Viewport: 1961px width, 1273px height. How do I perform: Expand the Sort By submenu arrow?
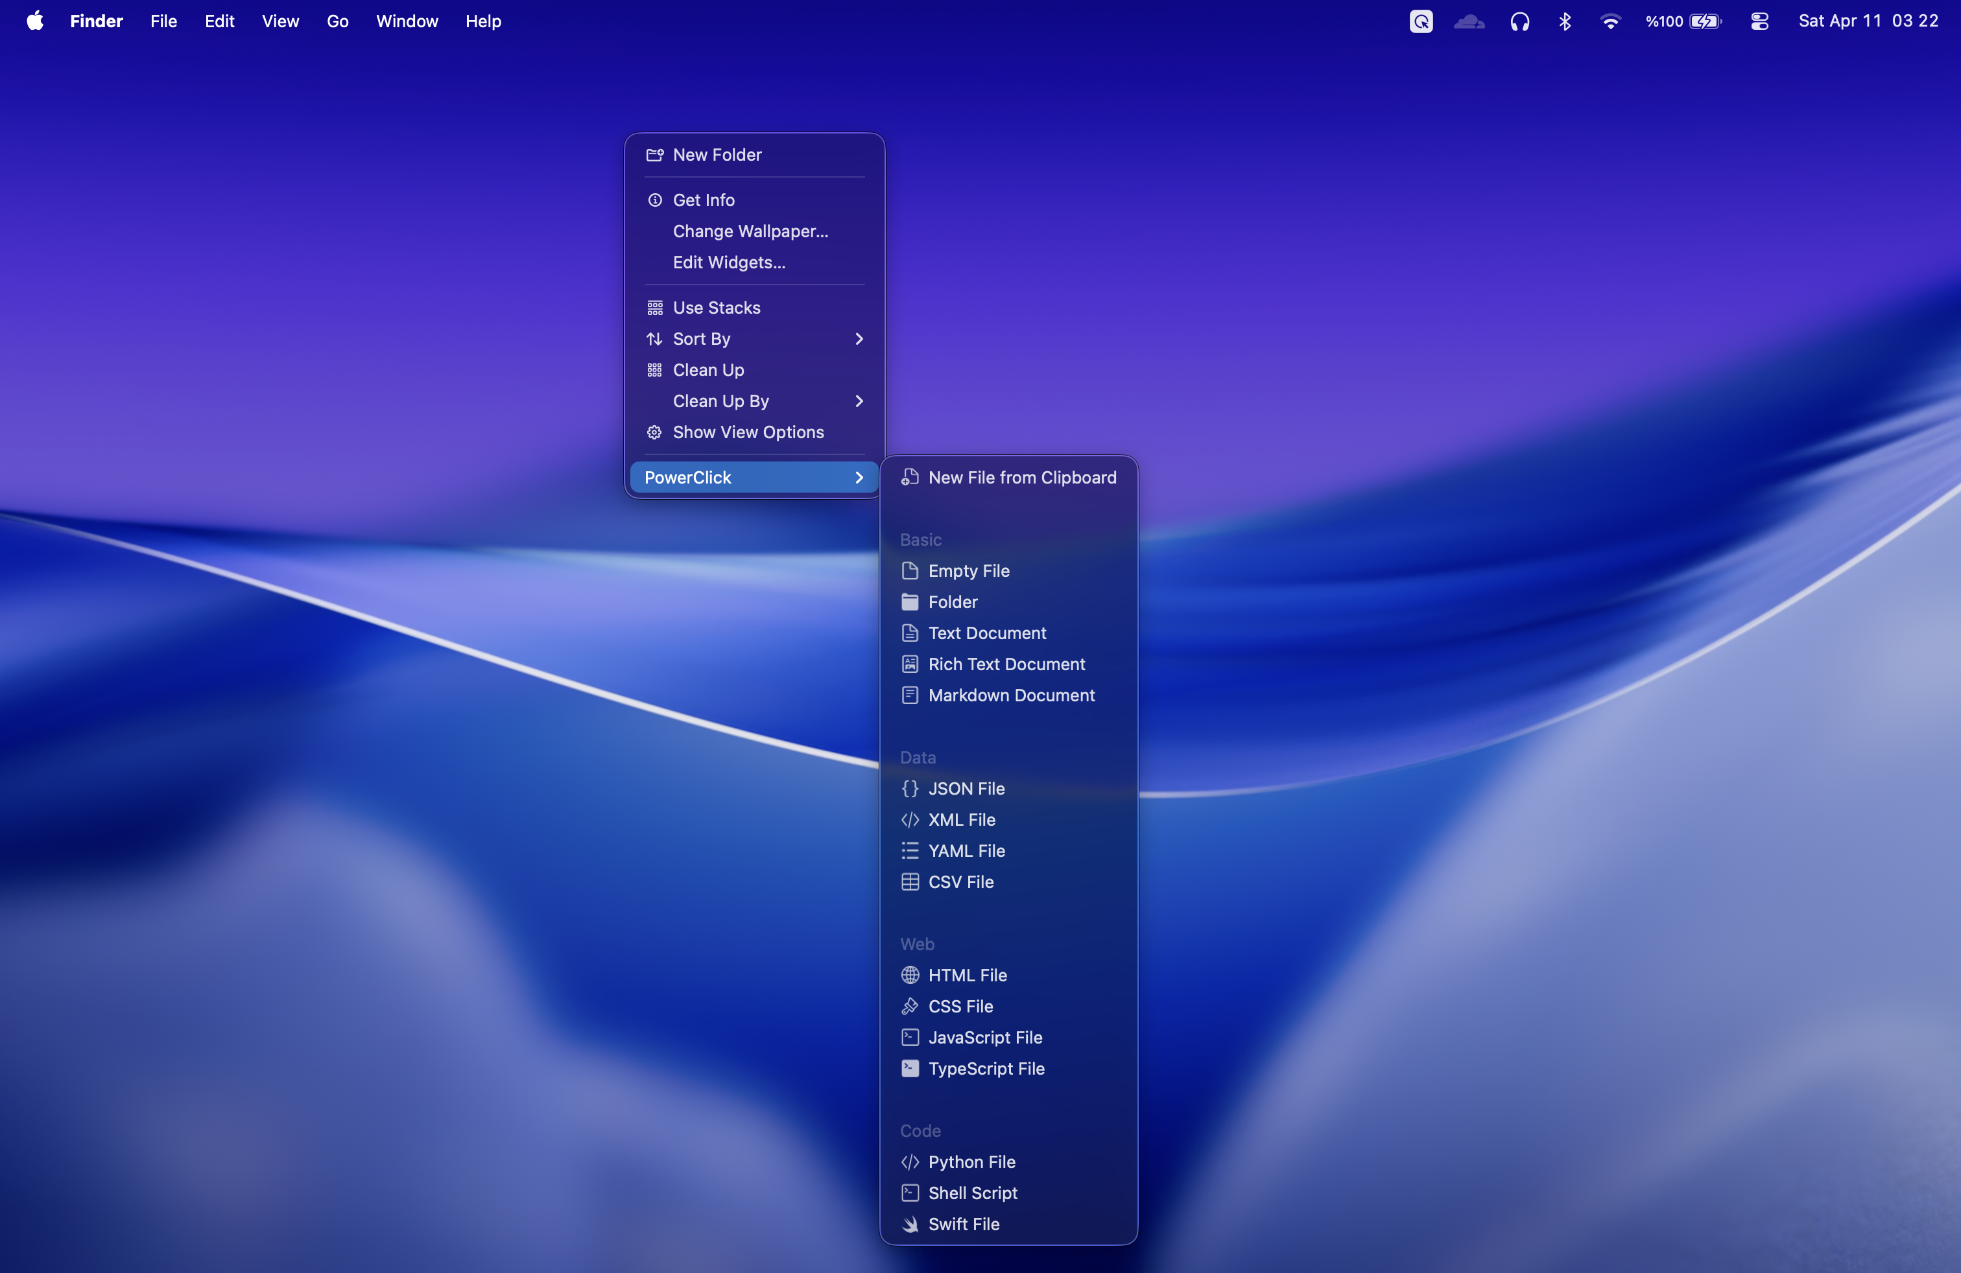(859, 339)
